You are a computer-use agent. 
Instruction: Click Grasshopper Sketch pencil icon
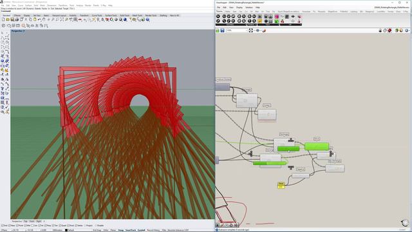coord(264,30)
